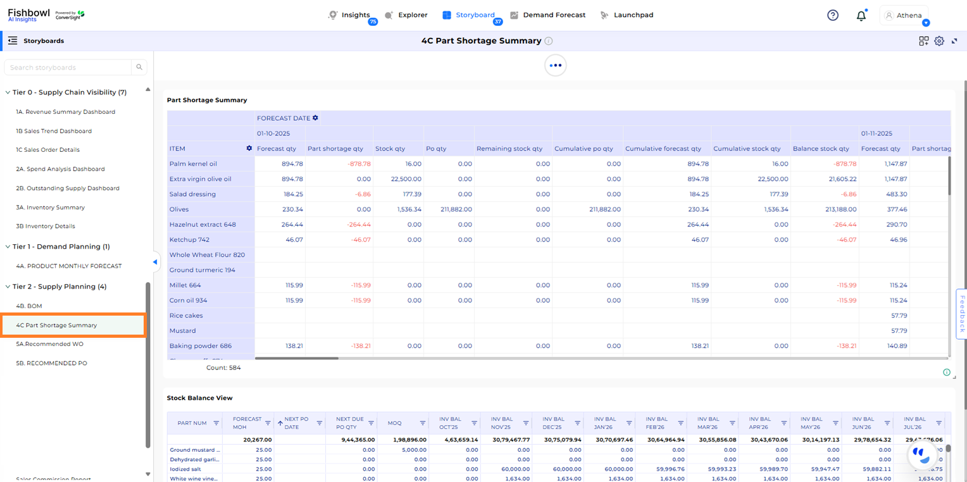Collapse Tier 2 - Supply Planning group
Viewport: 967px width, 482px height.
click(x=8, y=287)
